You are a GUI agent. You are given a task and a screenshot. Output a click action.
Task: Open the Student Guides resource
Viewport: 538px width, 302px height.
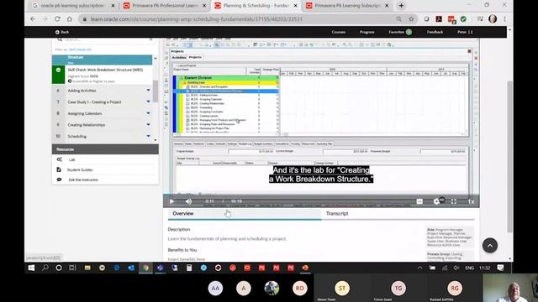point(80,169)
